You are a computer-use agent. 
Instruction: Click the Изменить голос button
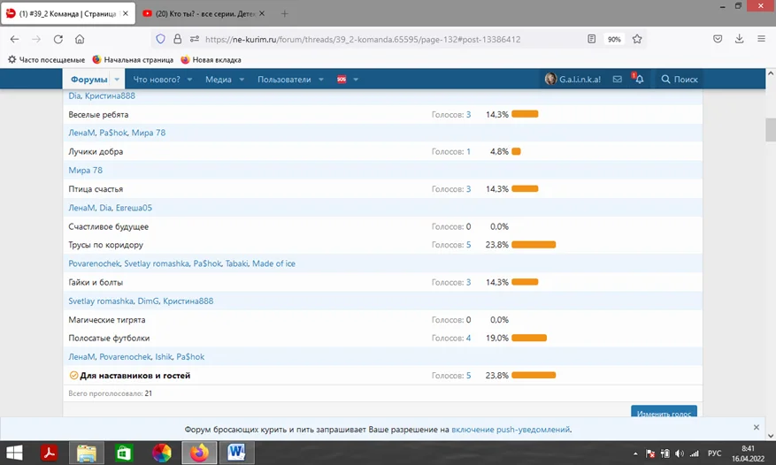(663, 412)
